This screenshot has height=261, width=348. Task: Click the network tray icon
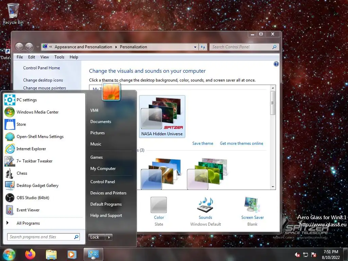[x=306, y=255]
